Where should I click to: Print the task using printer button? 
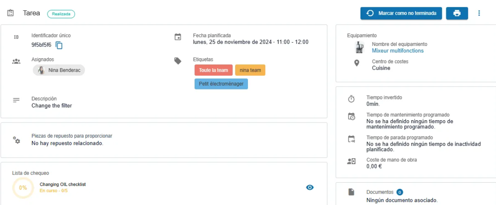tap(457, 13)
